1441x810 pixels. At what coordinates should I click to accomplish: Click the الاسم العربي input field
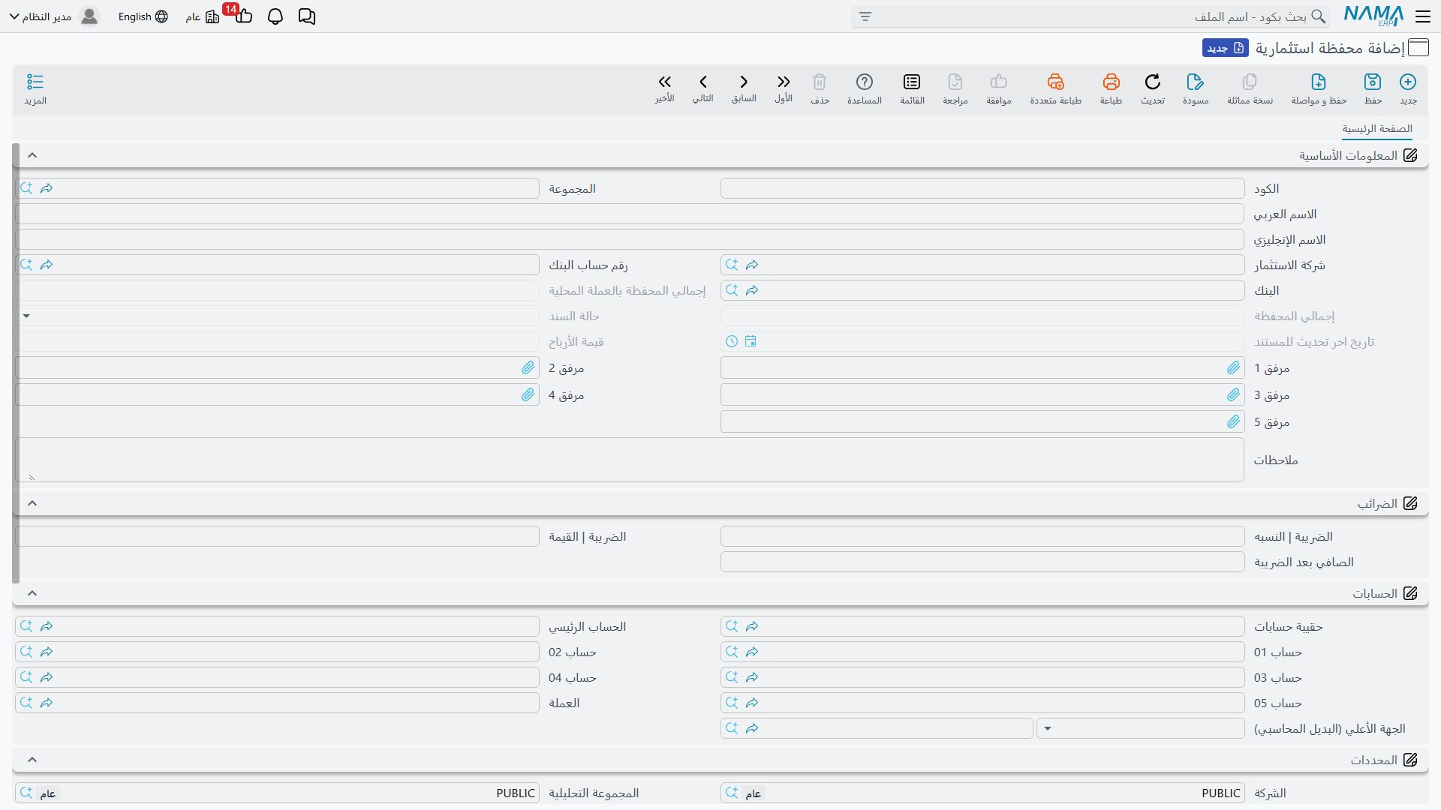630,214
